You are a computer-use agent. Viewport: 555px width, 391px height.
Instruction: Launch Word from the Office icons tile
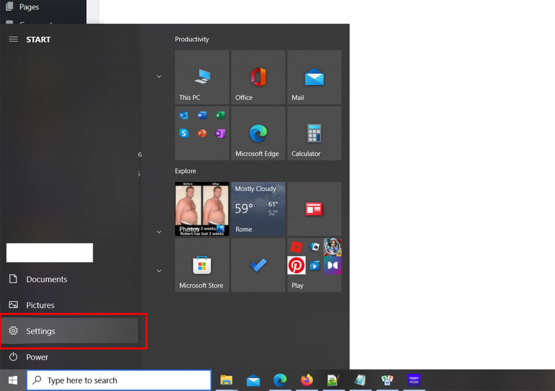pos(202,115)
